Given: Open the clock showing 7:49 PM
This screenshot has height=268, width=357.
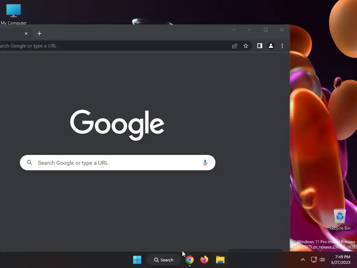Looking at the screenshot, I should 341,260.
